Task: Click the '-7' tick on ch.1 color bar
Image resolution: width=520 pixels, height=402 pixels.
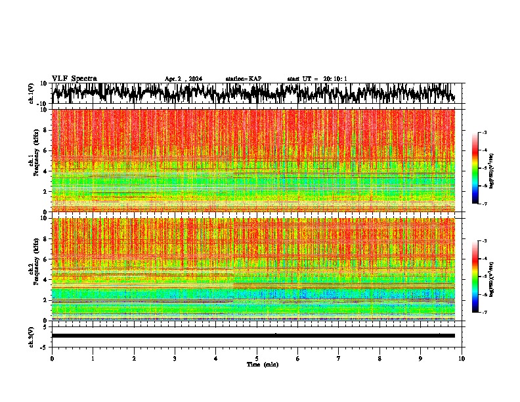Action: pyautogui.click(x=485, y=204)
